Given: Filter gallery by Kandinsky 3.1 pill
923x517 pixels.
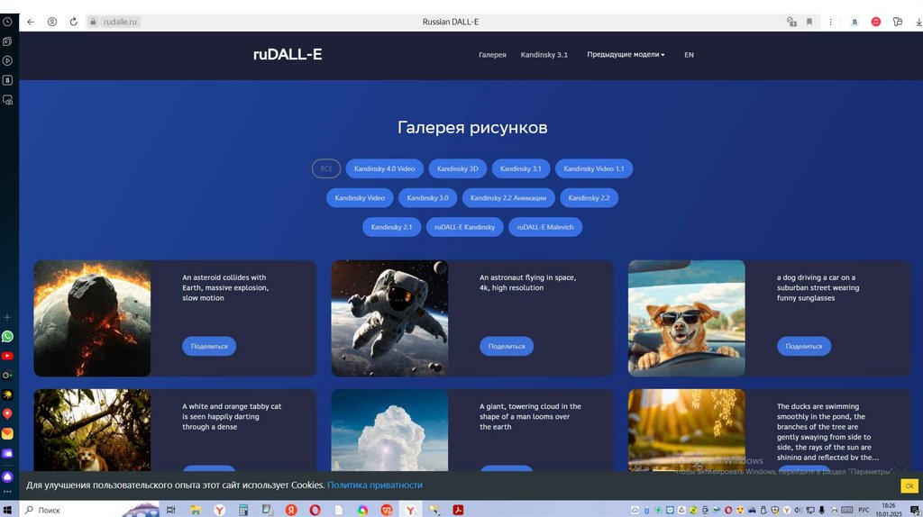Looking at the screenshot, I should coord(520,168).
